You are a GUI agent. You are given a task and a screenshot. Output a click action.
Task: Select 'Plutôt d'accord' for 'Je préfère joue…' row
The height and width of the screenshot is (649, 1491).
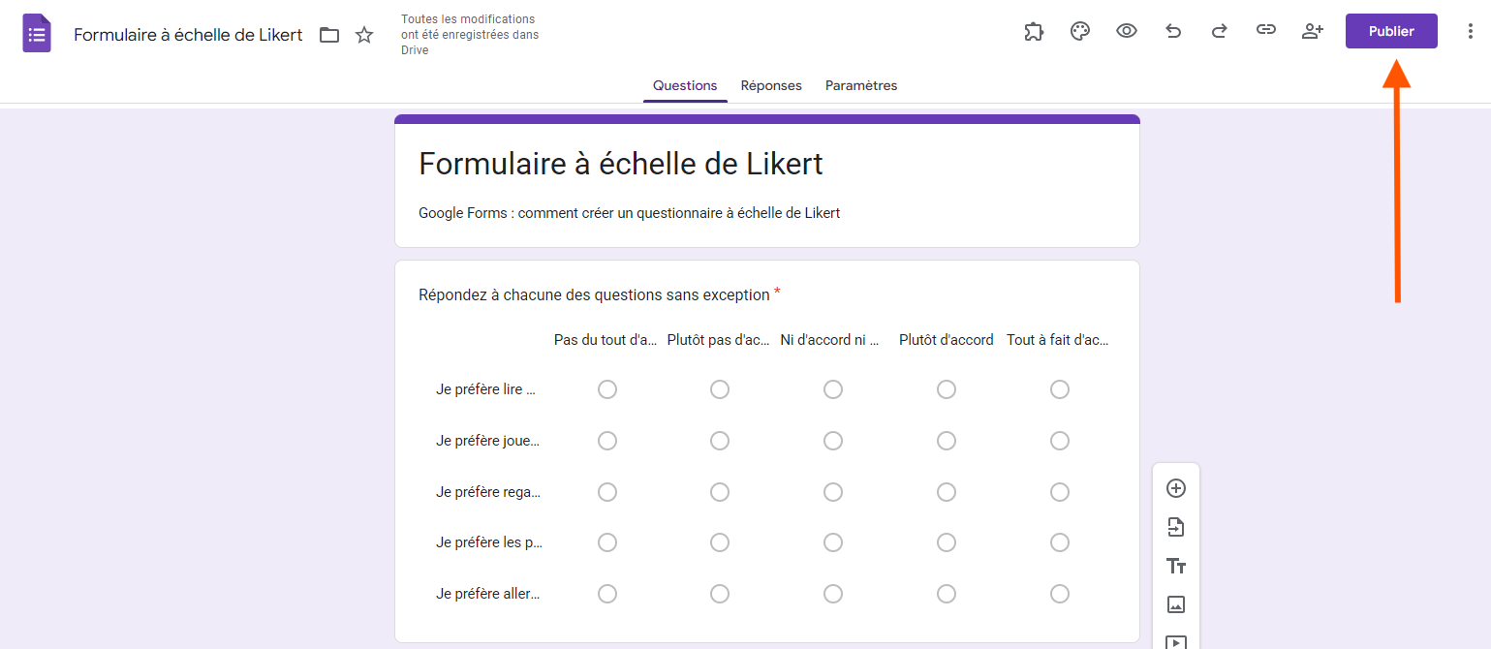point(947,441)
